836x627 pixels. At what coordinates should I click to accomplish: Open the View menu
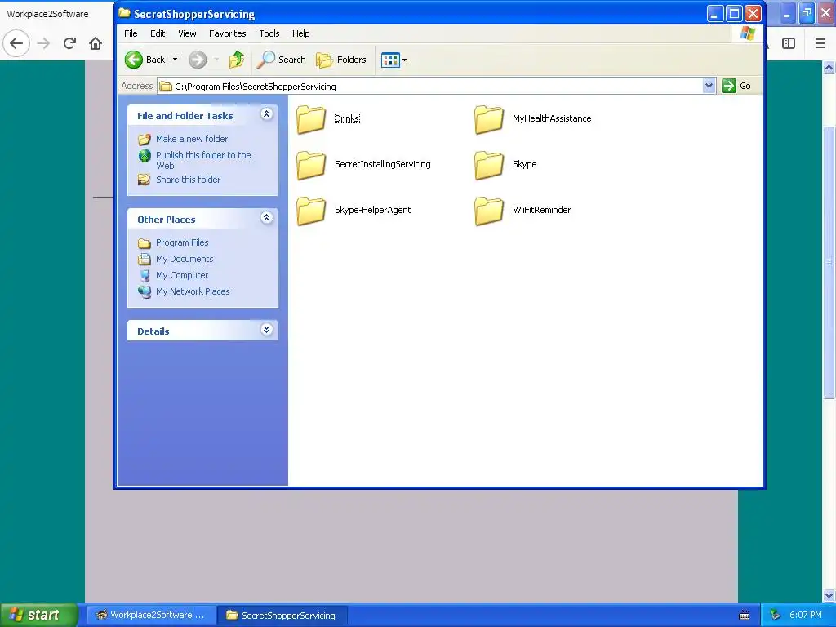click(187, 33)
